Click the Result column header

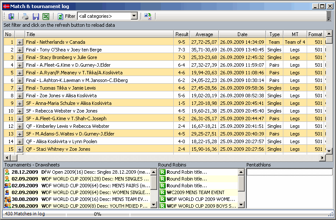(182, 34)
